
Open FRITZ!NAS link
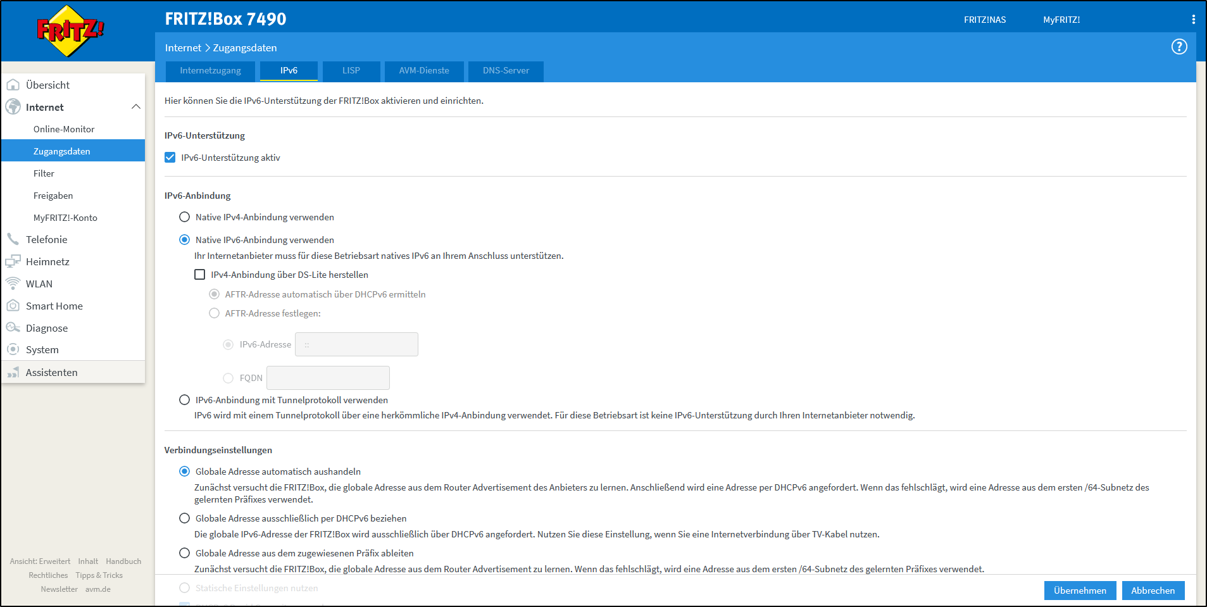click(985, 20)
